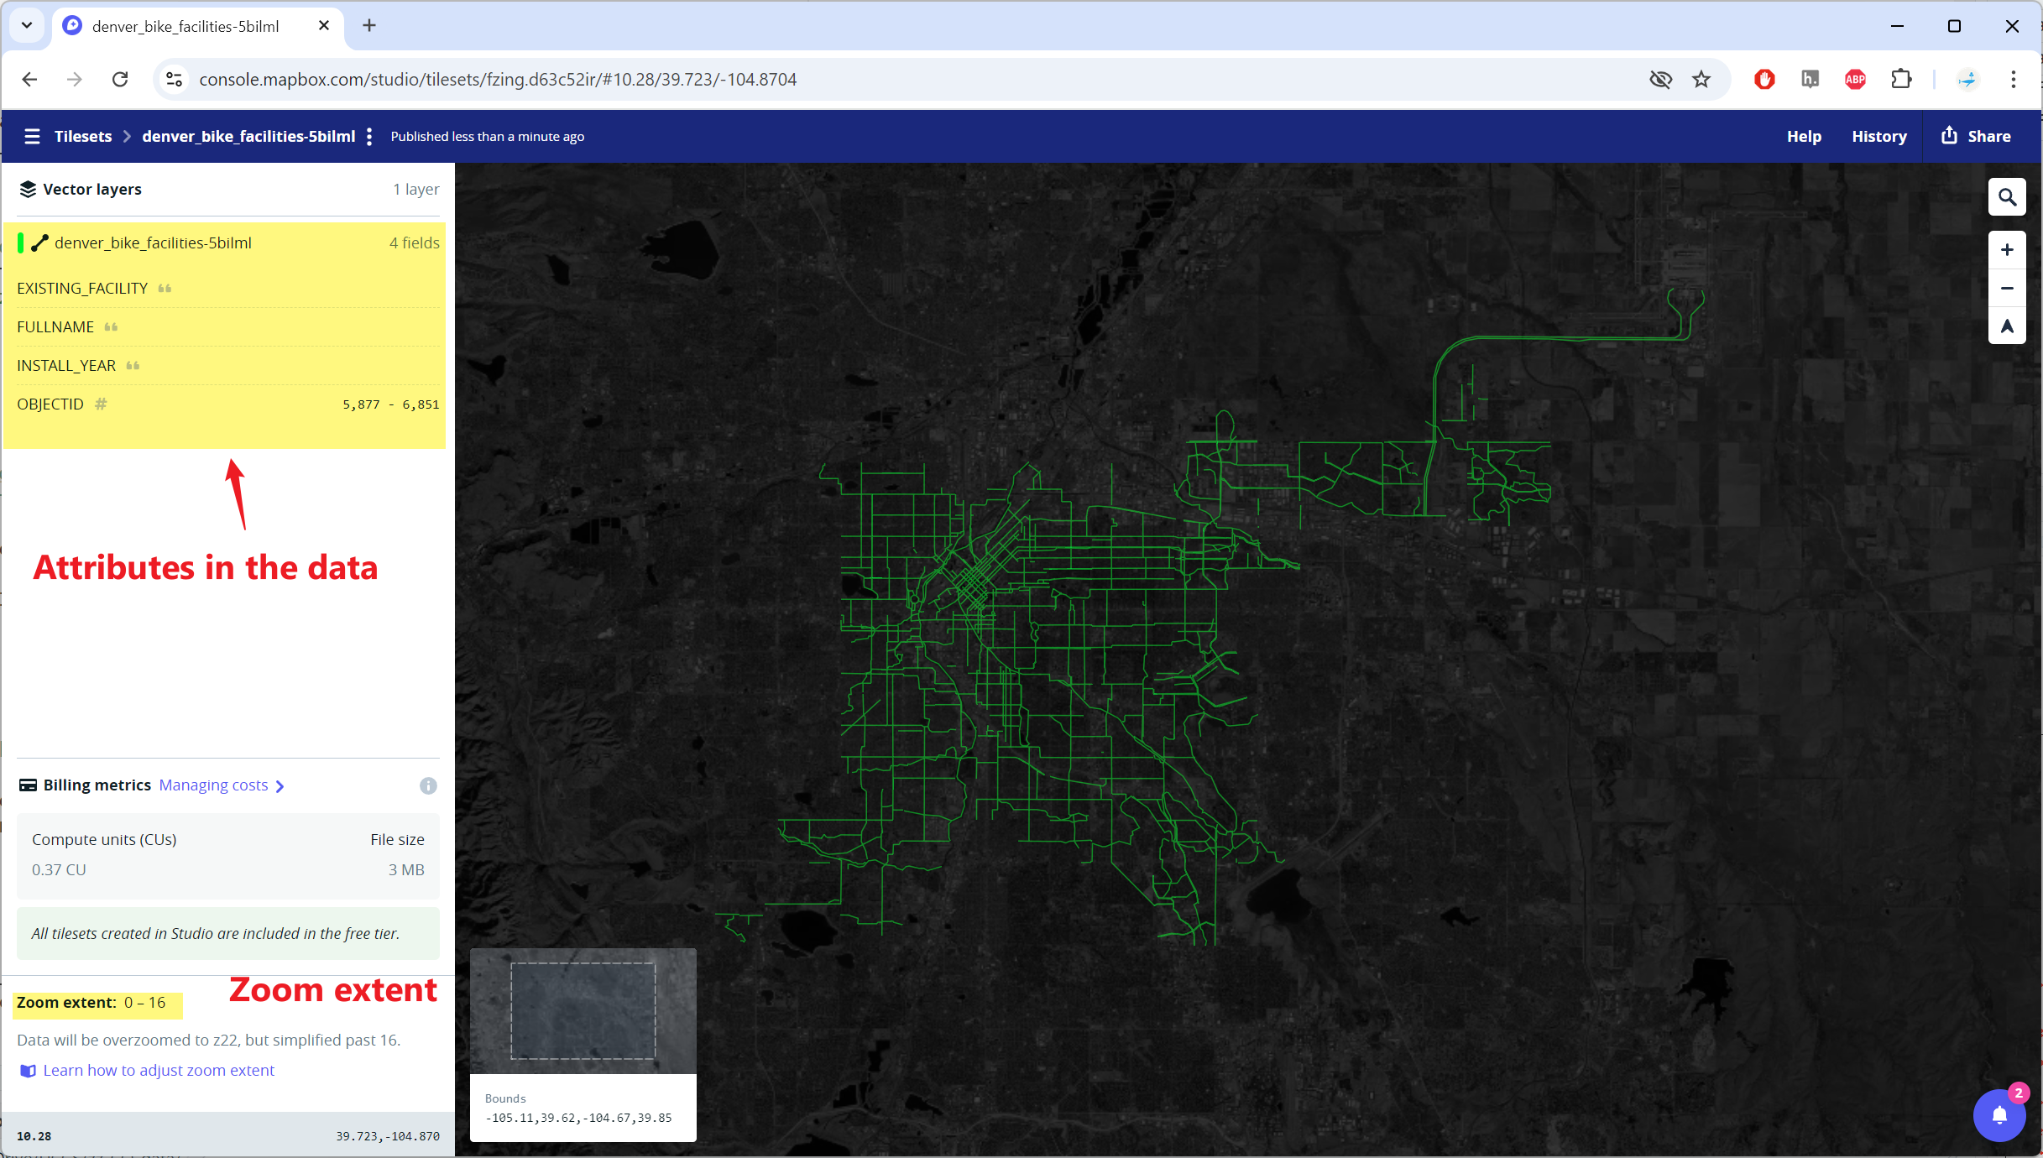
Task: Click the book icon by zoom extent link
Action: tap(28, 1071)
